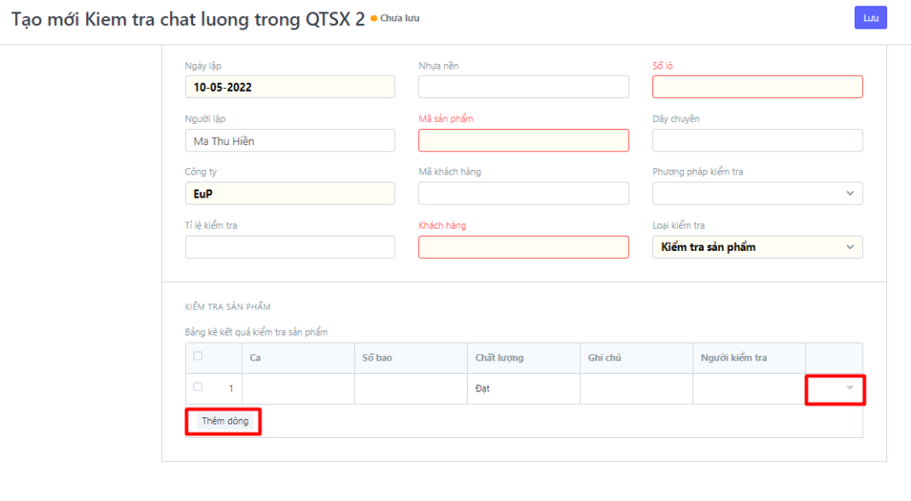Edit the Chất lượng cell showing Đạt

pos(523,389)
